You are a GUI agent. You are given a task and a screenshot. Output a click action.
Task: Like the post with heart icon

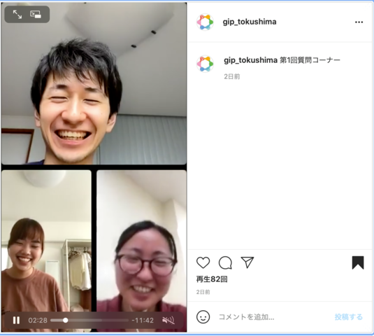(203, 262)
